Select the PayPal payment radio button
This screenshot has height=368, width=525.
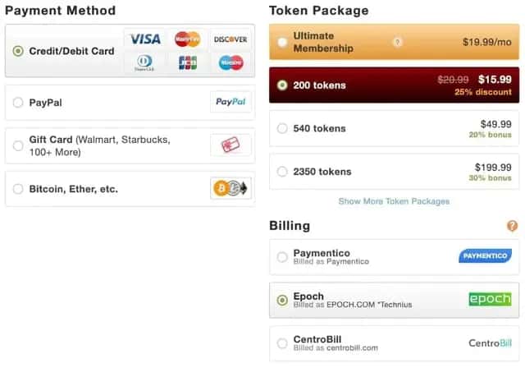tap(18, 103)
